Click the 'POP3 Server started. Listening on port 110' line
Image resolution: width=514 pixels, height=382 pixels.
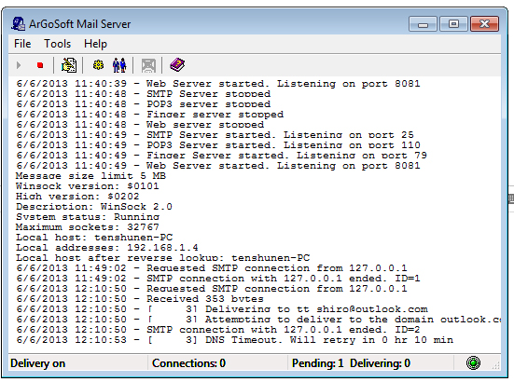218,145
